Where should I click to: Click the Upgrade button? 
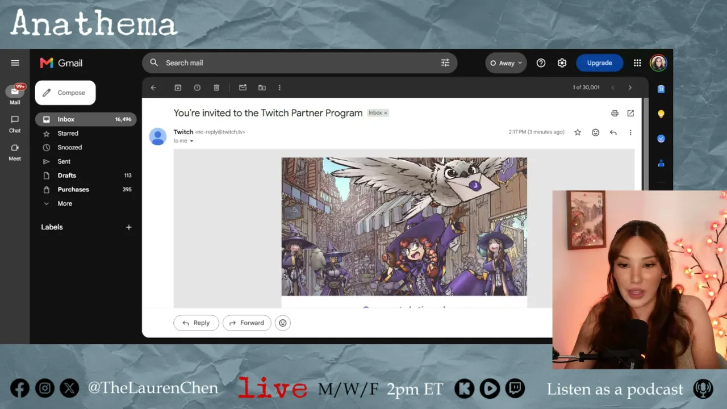(x=599, y=63)
